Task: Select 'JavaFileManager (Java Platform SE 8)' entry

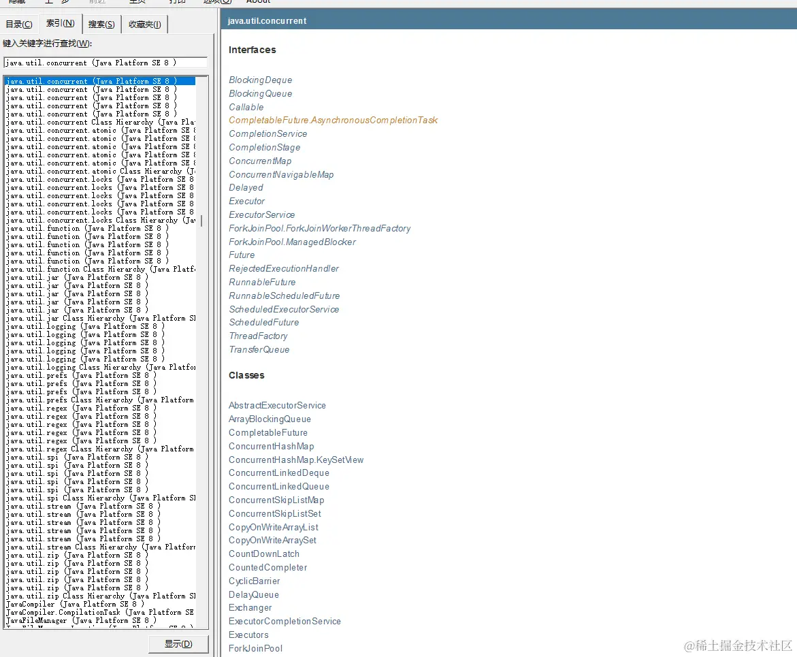Action: pyautogui.click(x=81, y=620)
